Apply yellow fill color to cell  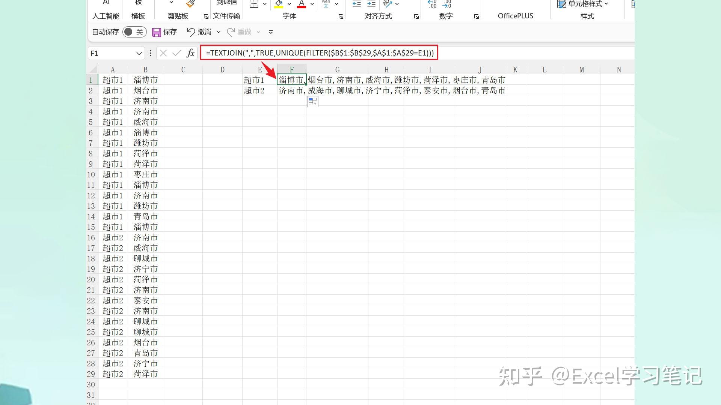click(279, 4)
